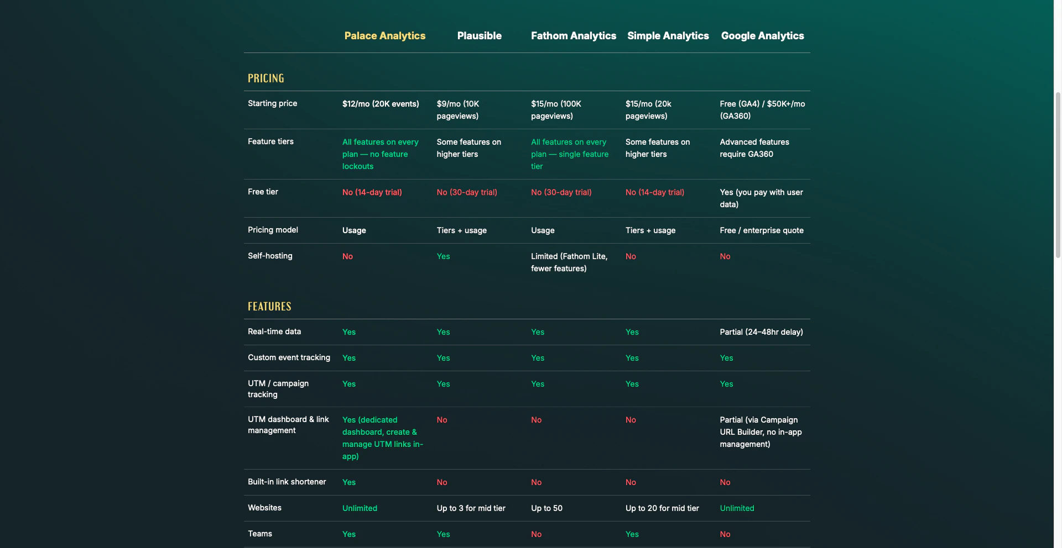Click 'Up to 3 for mid tier' cell
1062x548 pixels.
(x=471, y=508)
